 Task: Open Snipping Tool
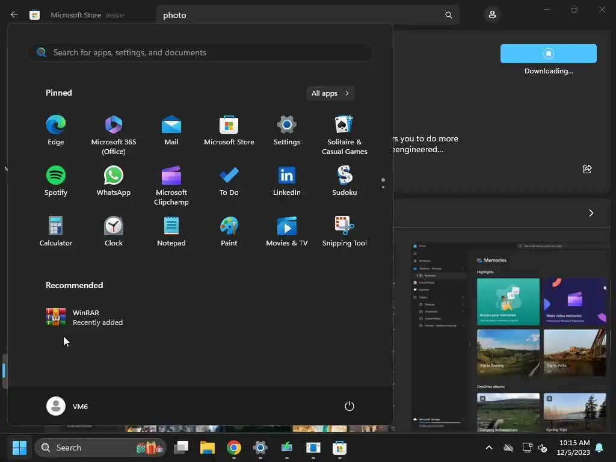click(x=345, y=232)
